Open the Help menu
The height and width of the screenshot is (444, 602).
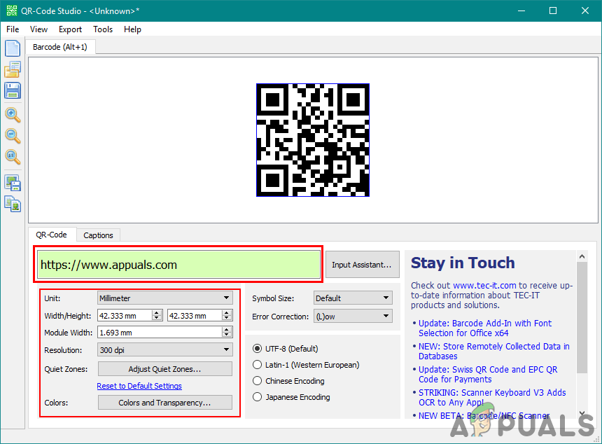132,29
